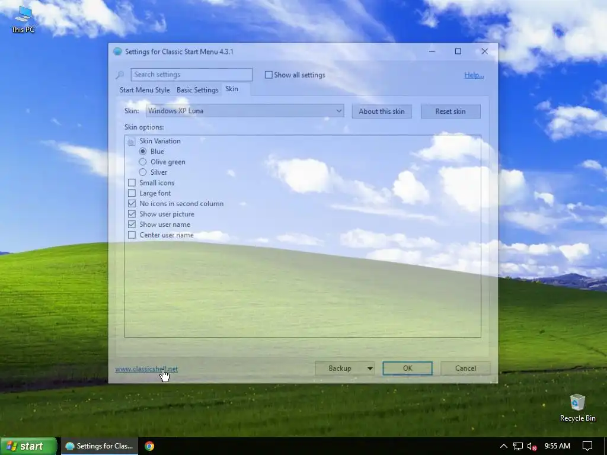The width and height of the screenshot is (607, 455).
Task: Open the Start button
Action: [28, 446]
